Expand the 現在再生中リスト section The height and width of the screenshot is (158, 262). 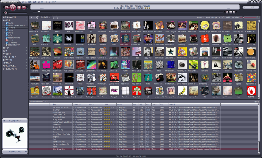coord(26,17)
